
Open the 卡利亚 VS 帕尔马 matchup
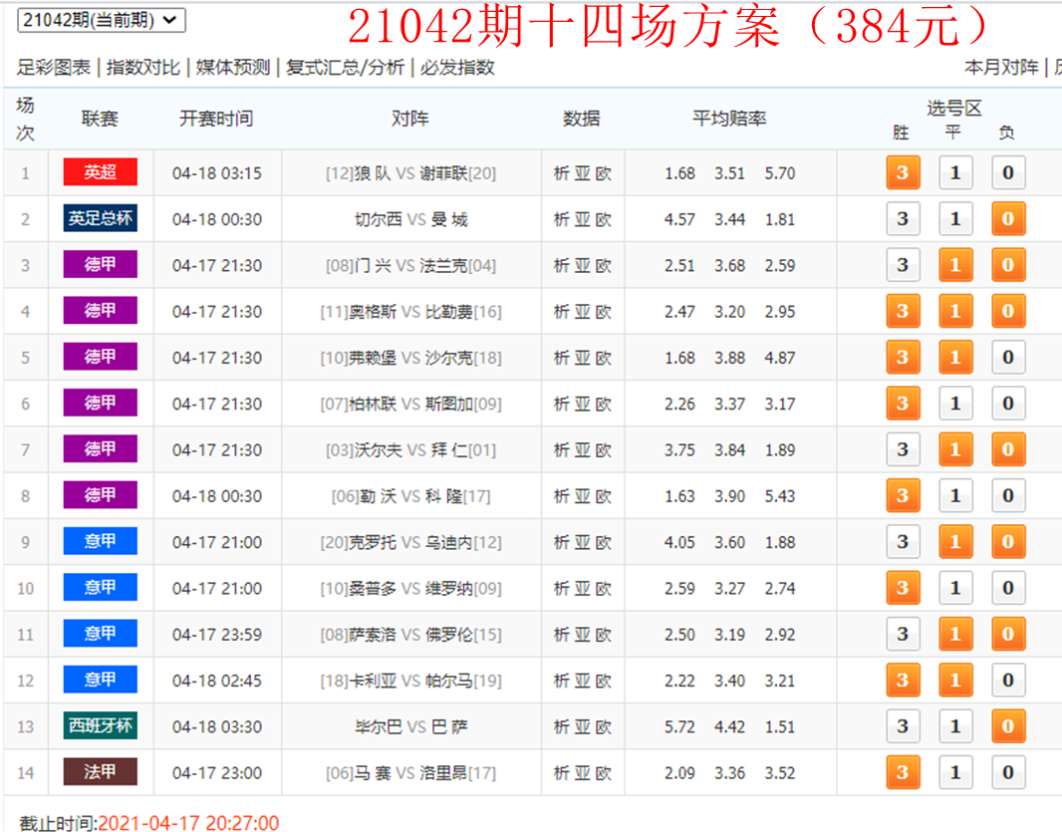click(x=411, y=681)
